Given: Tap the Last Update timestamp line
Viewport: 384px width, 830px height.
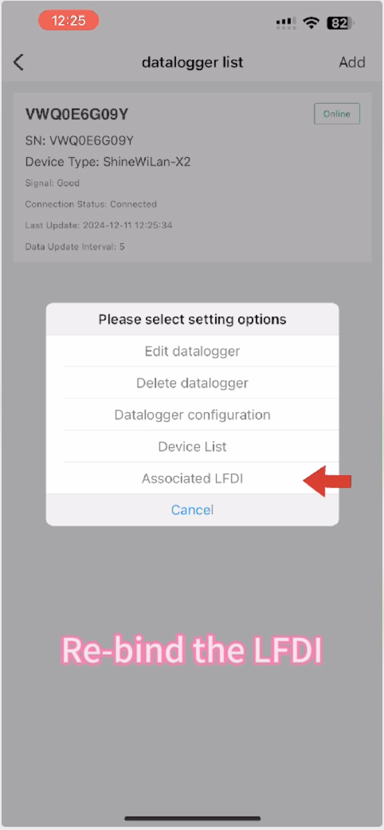Looking at the screenshot, I should [99, 225].
